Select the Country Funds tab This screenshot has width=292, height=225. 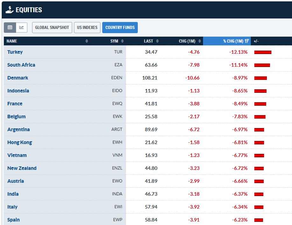click(x=120, y=28)
